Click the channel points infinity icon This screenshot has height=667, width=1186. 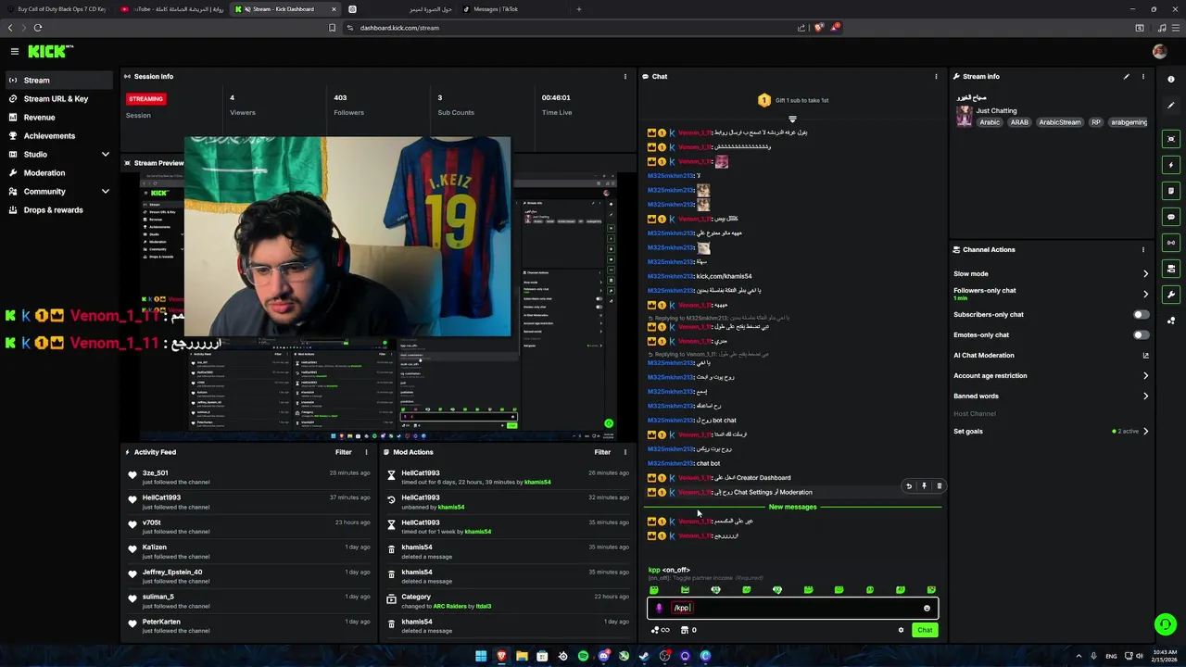(x=661, y=630)
